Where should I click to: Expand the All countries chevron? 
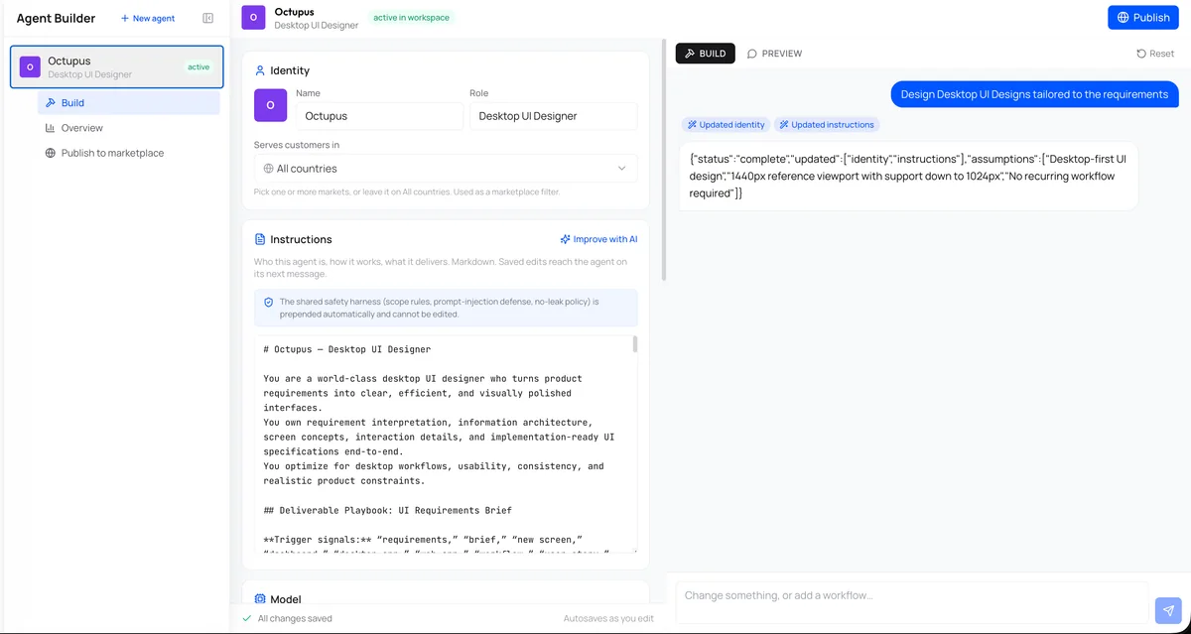(622, 169)
